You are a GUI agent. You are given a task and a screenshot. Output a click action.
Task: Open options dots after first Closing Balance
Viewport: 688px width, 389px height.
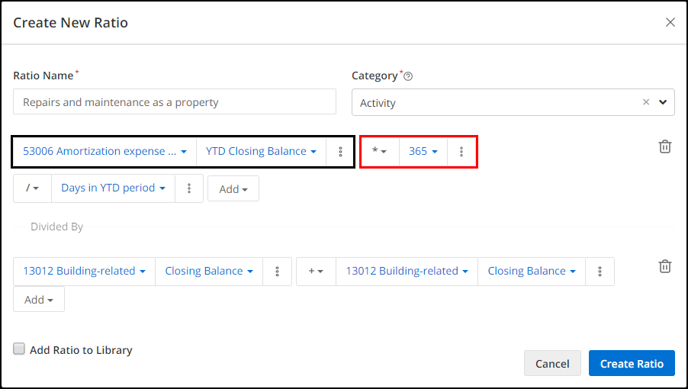pyautogui.click(x=277, y=272)
